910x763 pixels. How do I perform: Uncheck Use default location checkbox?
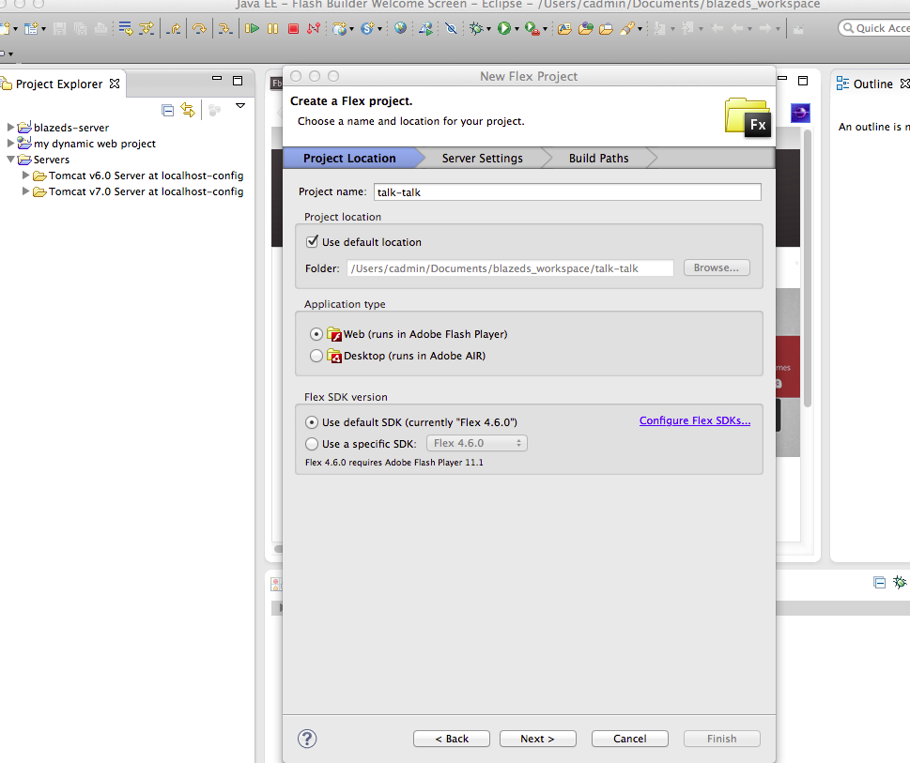pos(312,241)
